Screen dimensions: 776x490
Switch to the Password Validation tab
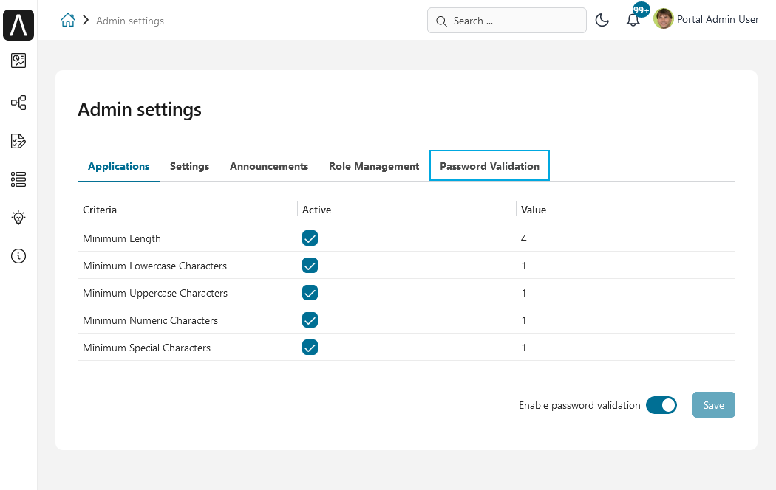(489, 165)
